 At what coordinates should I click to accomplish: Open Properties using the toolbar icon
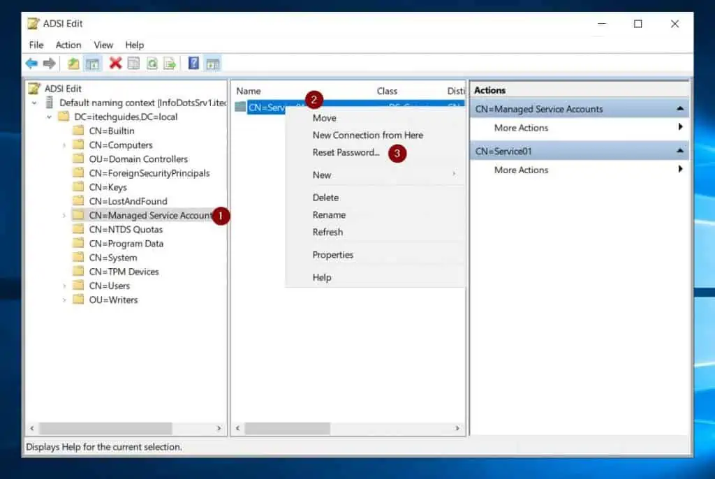click(x=133, y=63)
